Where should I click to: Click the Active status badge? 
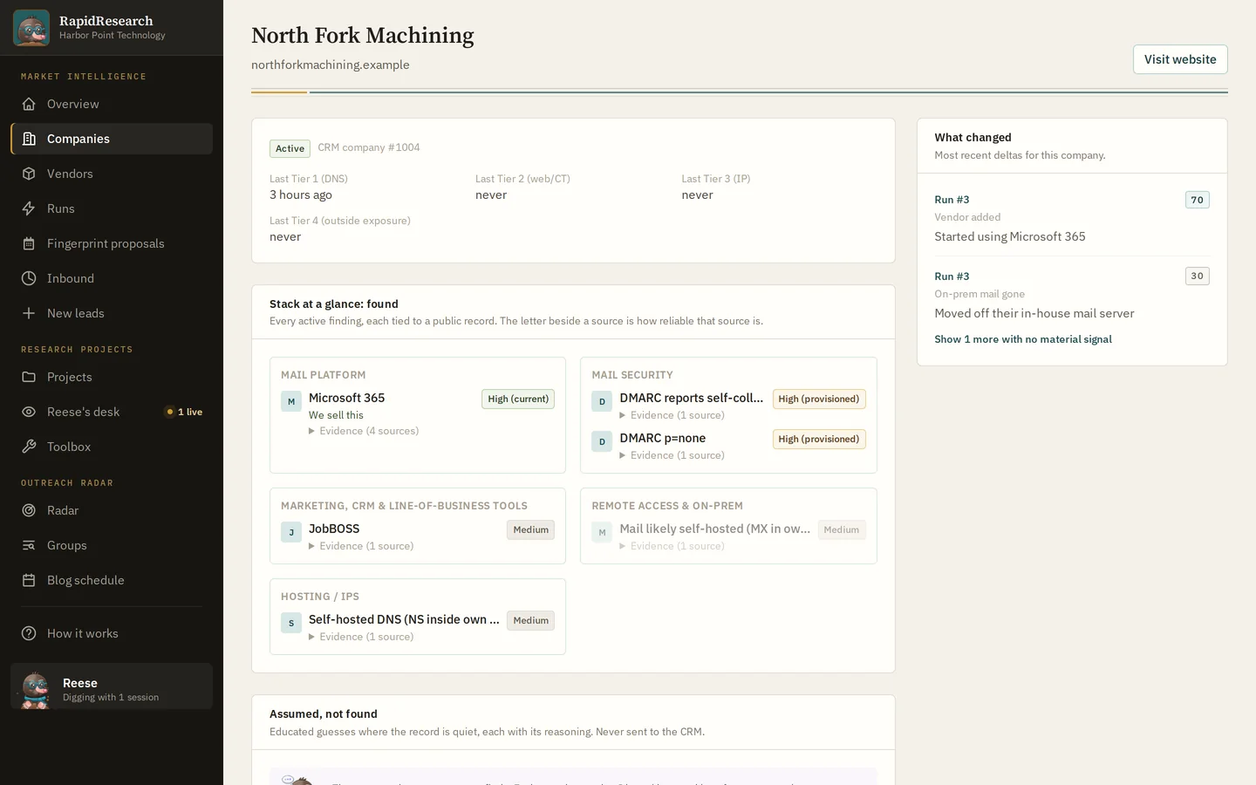pyautogui.click(x=290, y=148)
